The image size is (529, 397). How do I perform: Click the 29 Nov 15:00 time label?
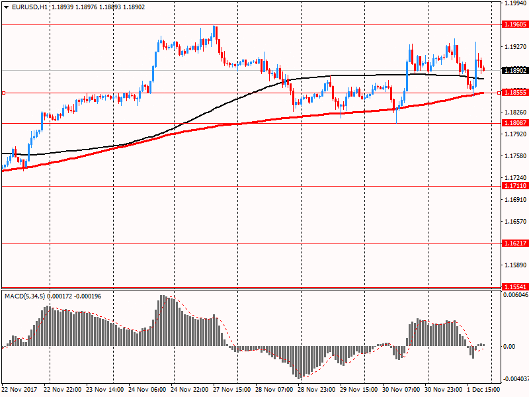click(x=358, y=389)
